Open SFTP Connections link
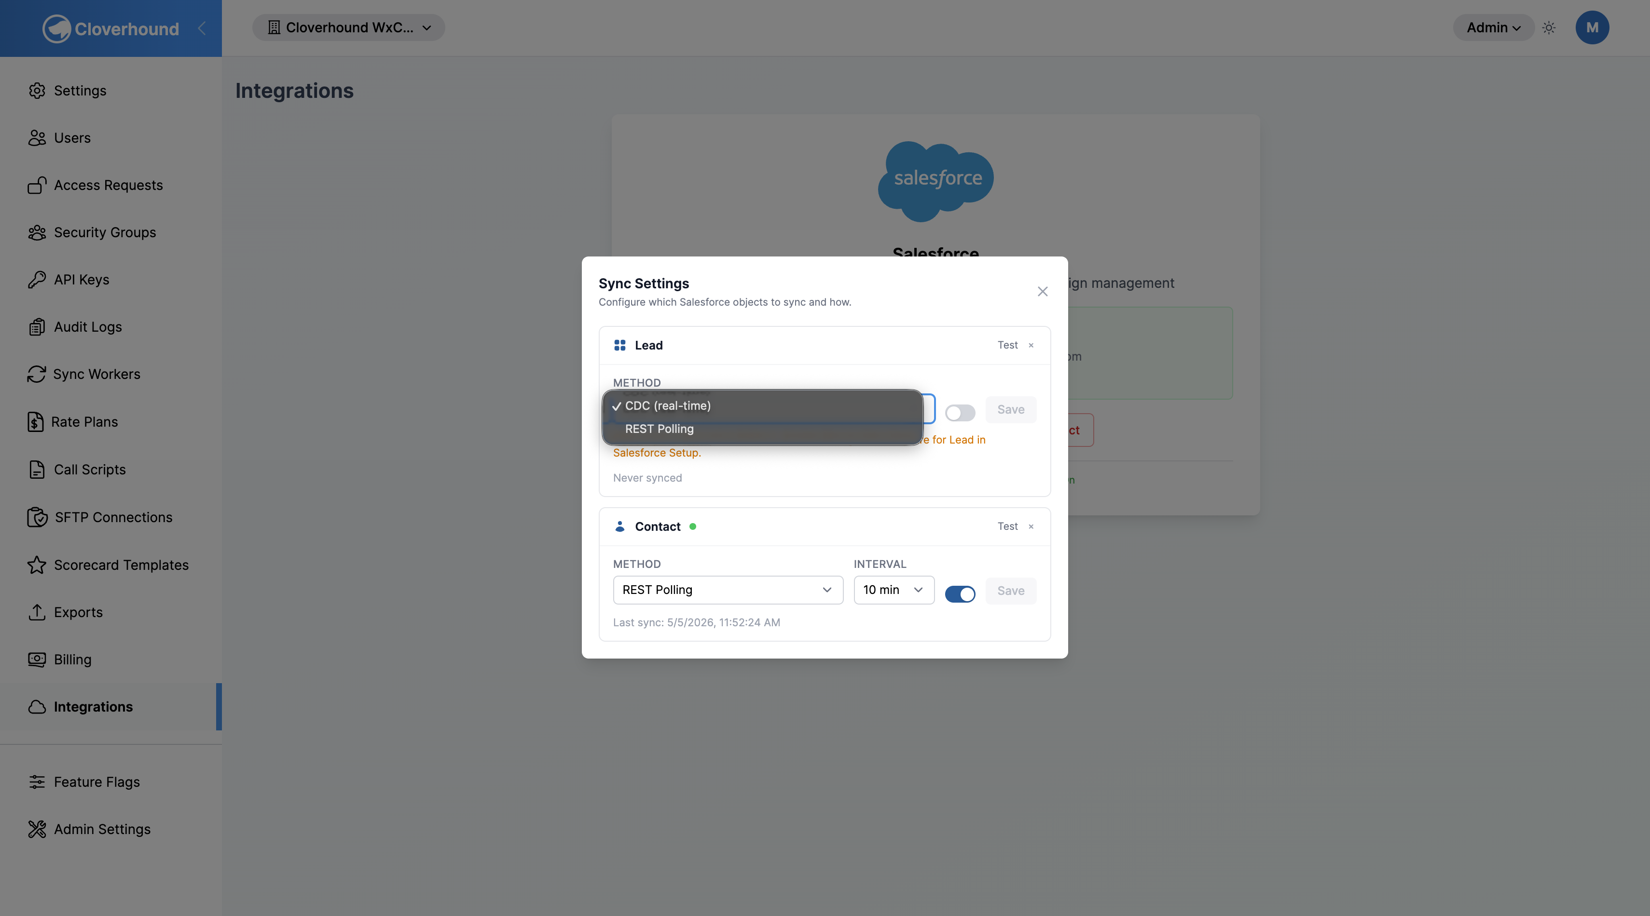 pyautogui.click(x=113, y=517)
